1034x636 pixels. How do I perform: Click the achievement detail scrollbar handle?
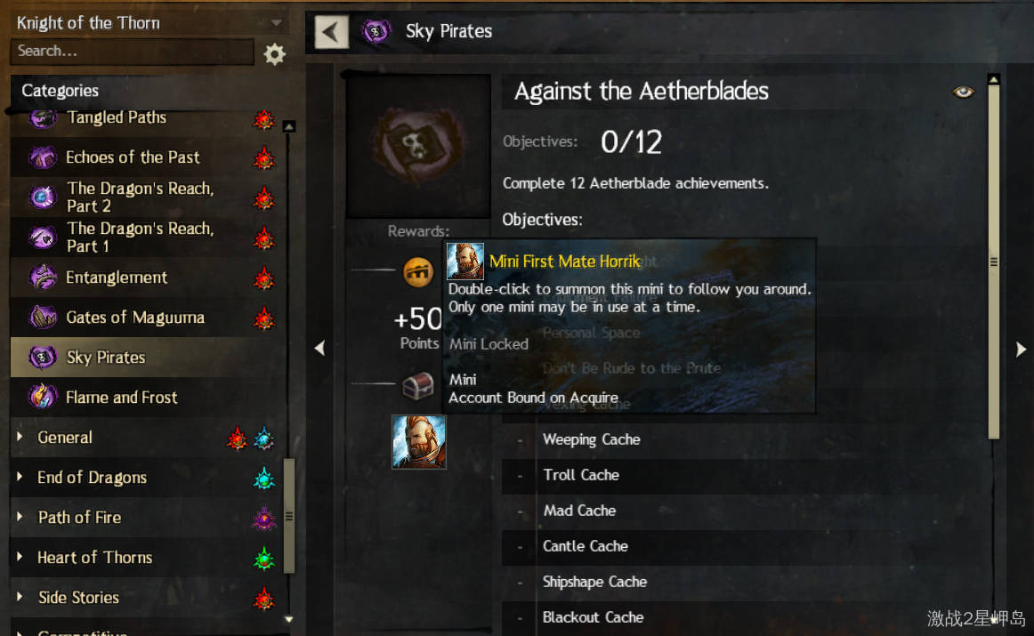tap(994, 262)
